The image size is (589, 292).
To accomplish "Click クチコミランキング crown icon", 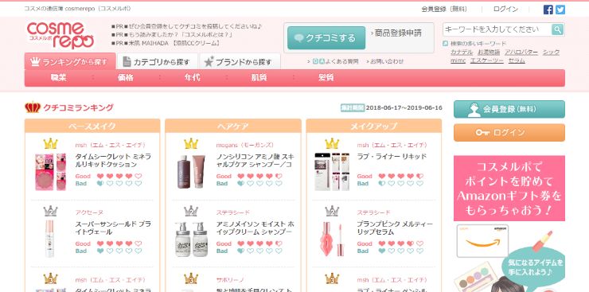I will coord(33,107).
